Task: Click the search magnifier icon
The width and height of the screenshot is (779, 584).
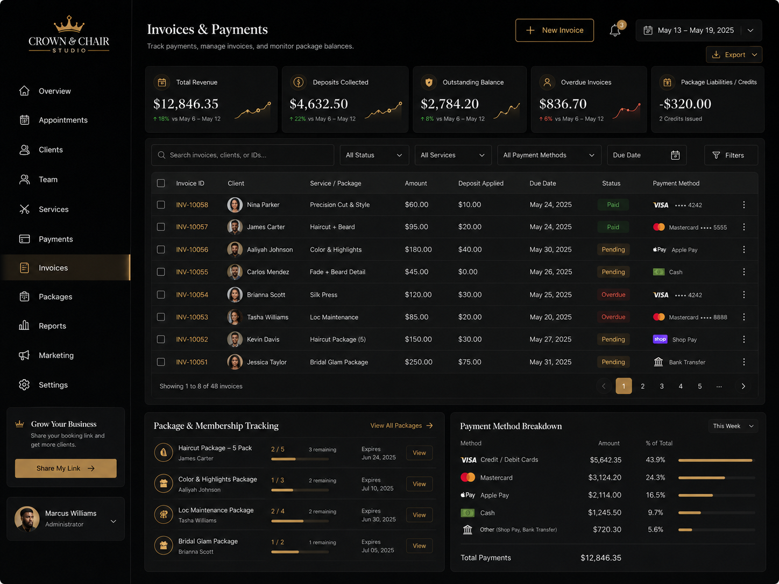Action: point(161,155)
